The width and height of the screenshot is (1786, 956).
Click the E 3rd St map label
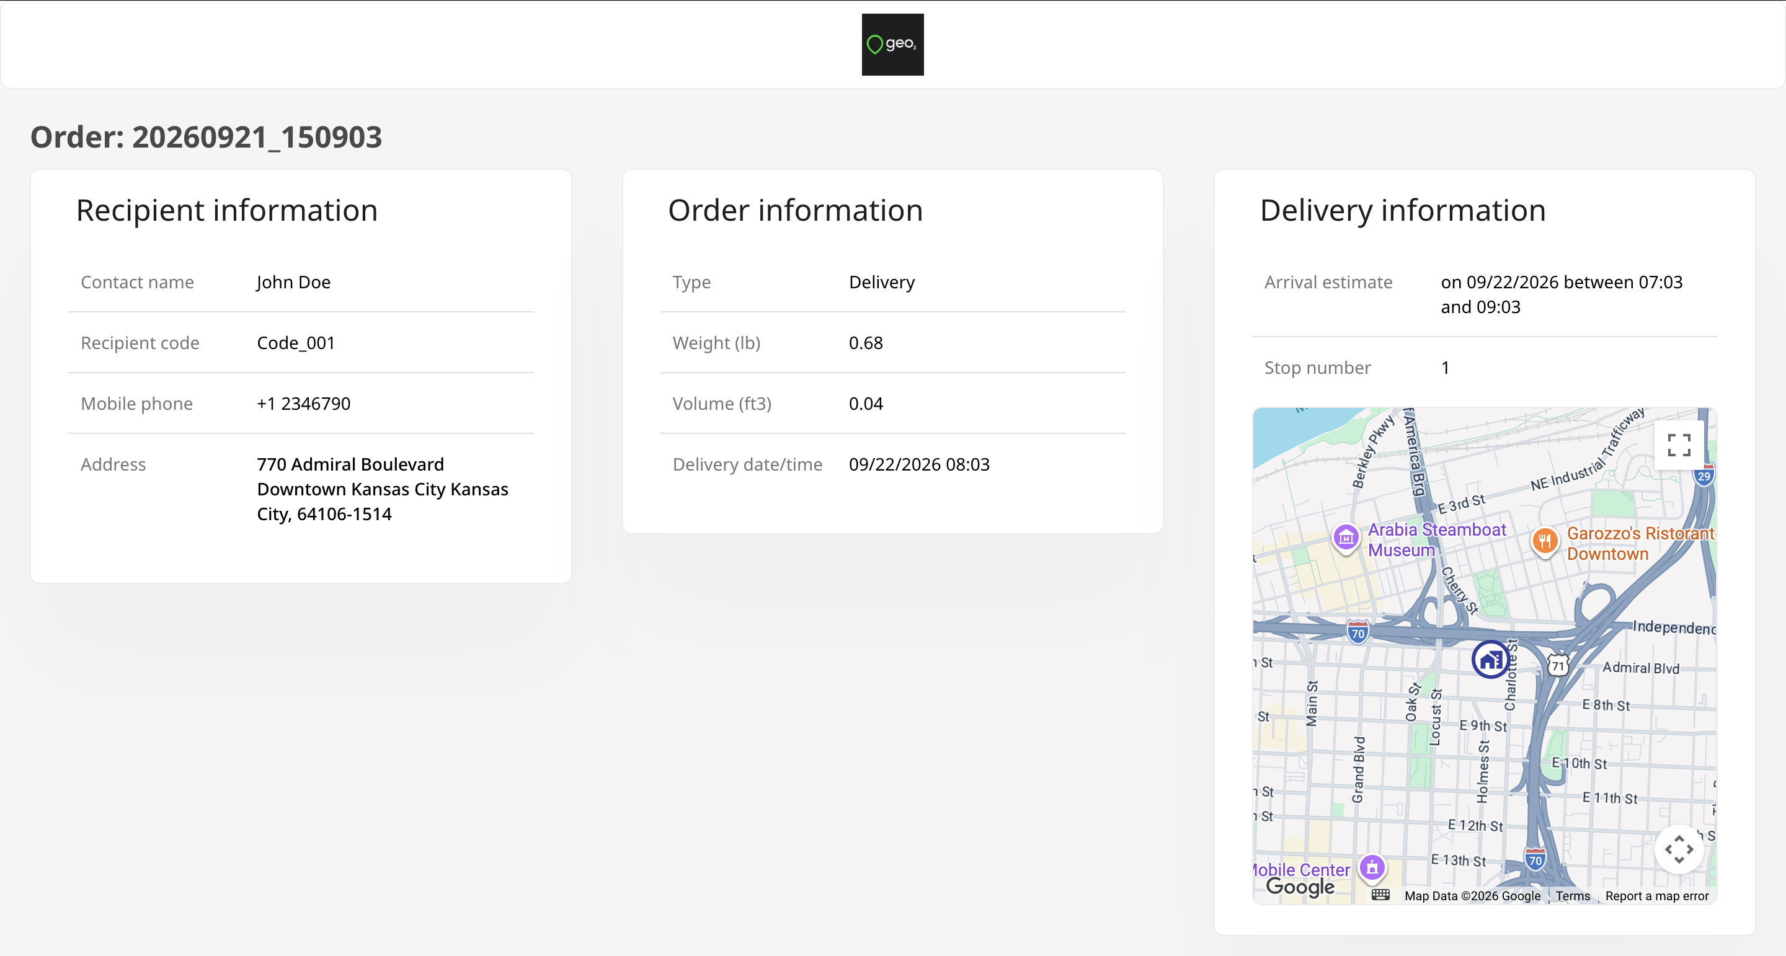point(1461,504)
